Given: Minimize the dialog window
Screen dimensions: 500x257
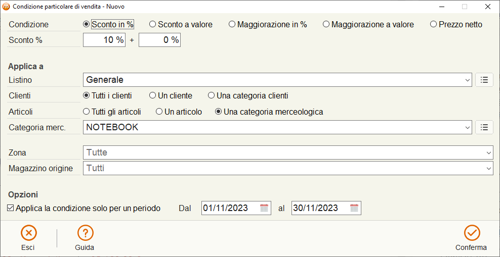Looking at the screenshot, I should pyautogui.click(x=442, y=7).
